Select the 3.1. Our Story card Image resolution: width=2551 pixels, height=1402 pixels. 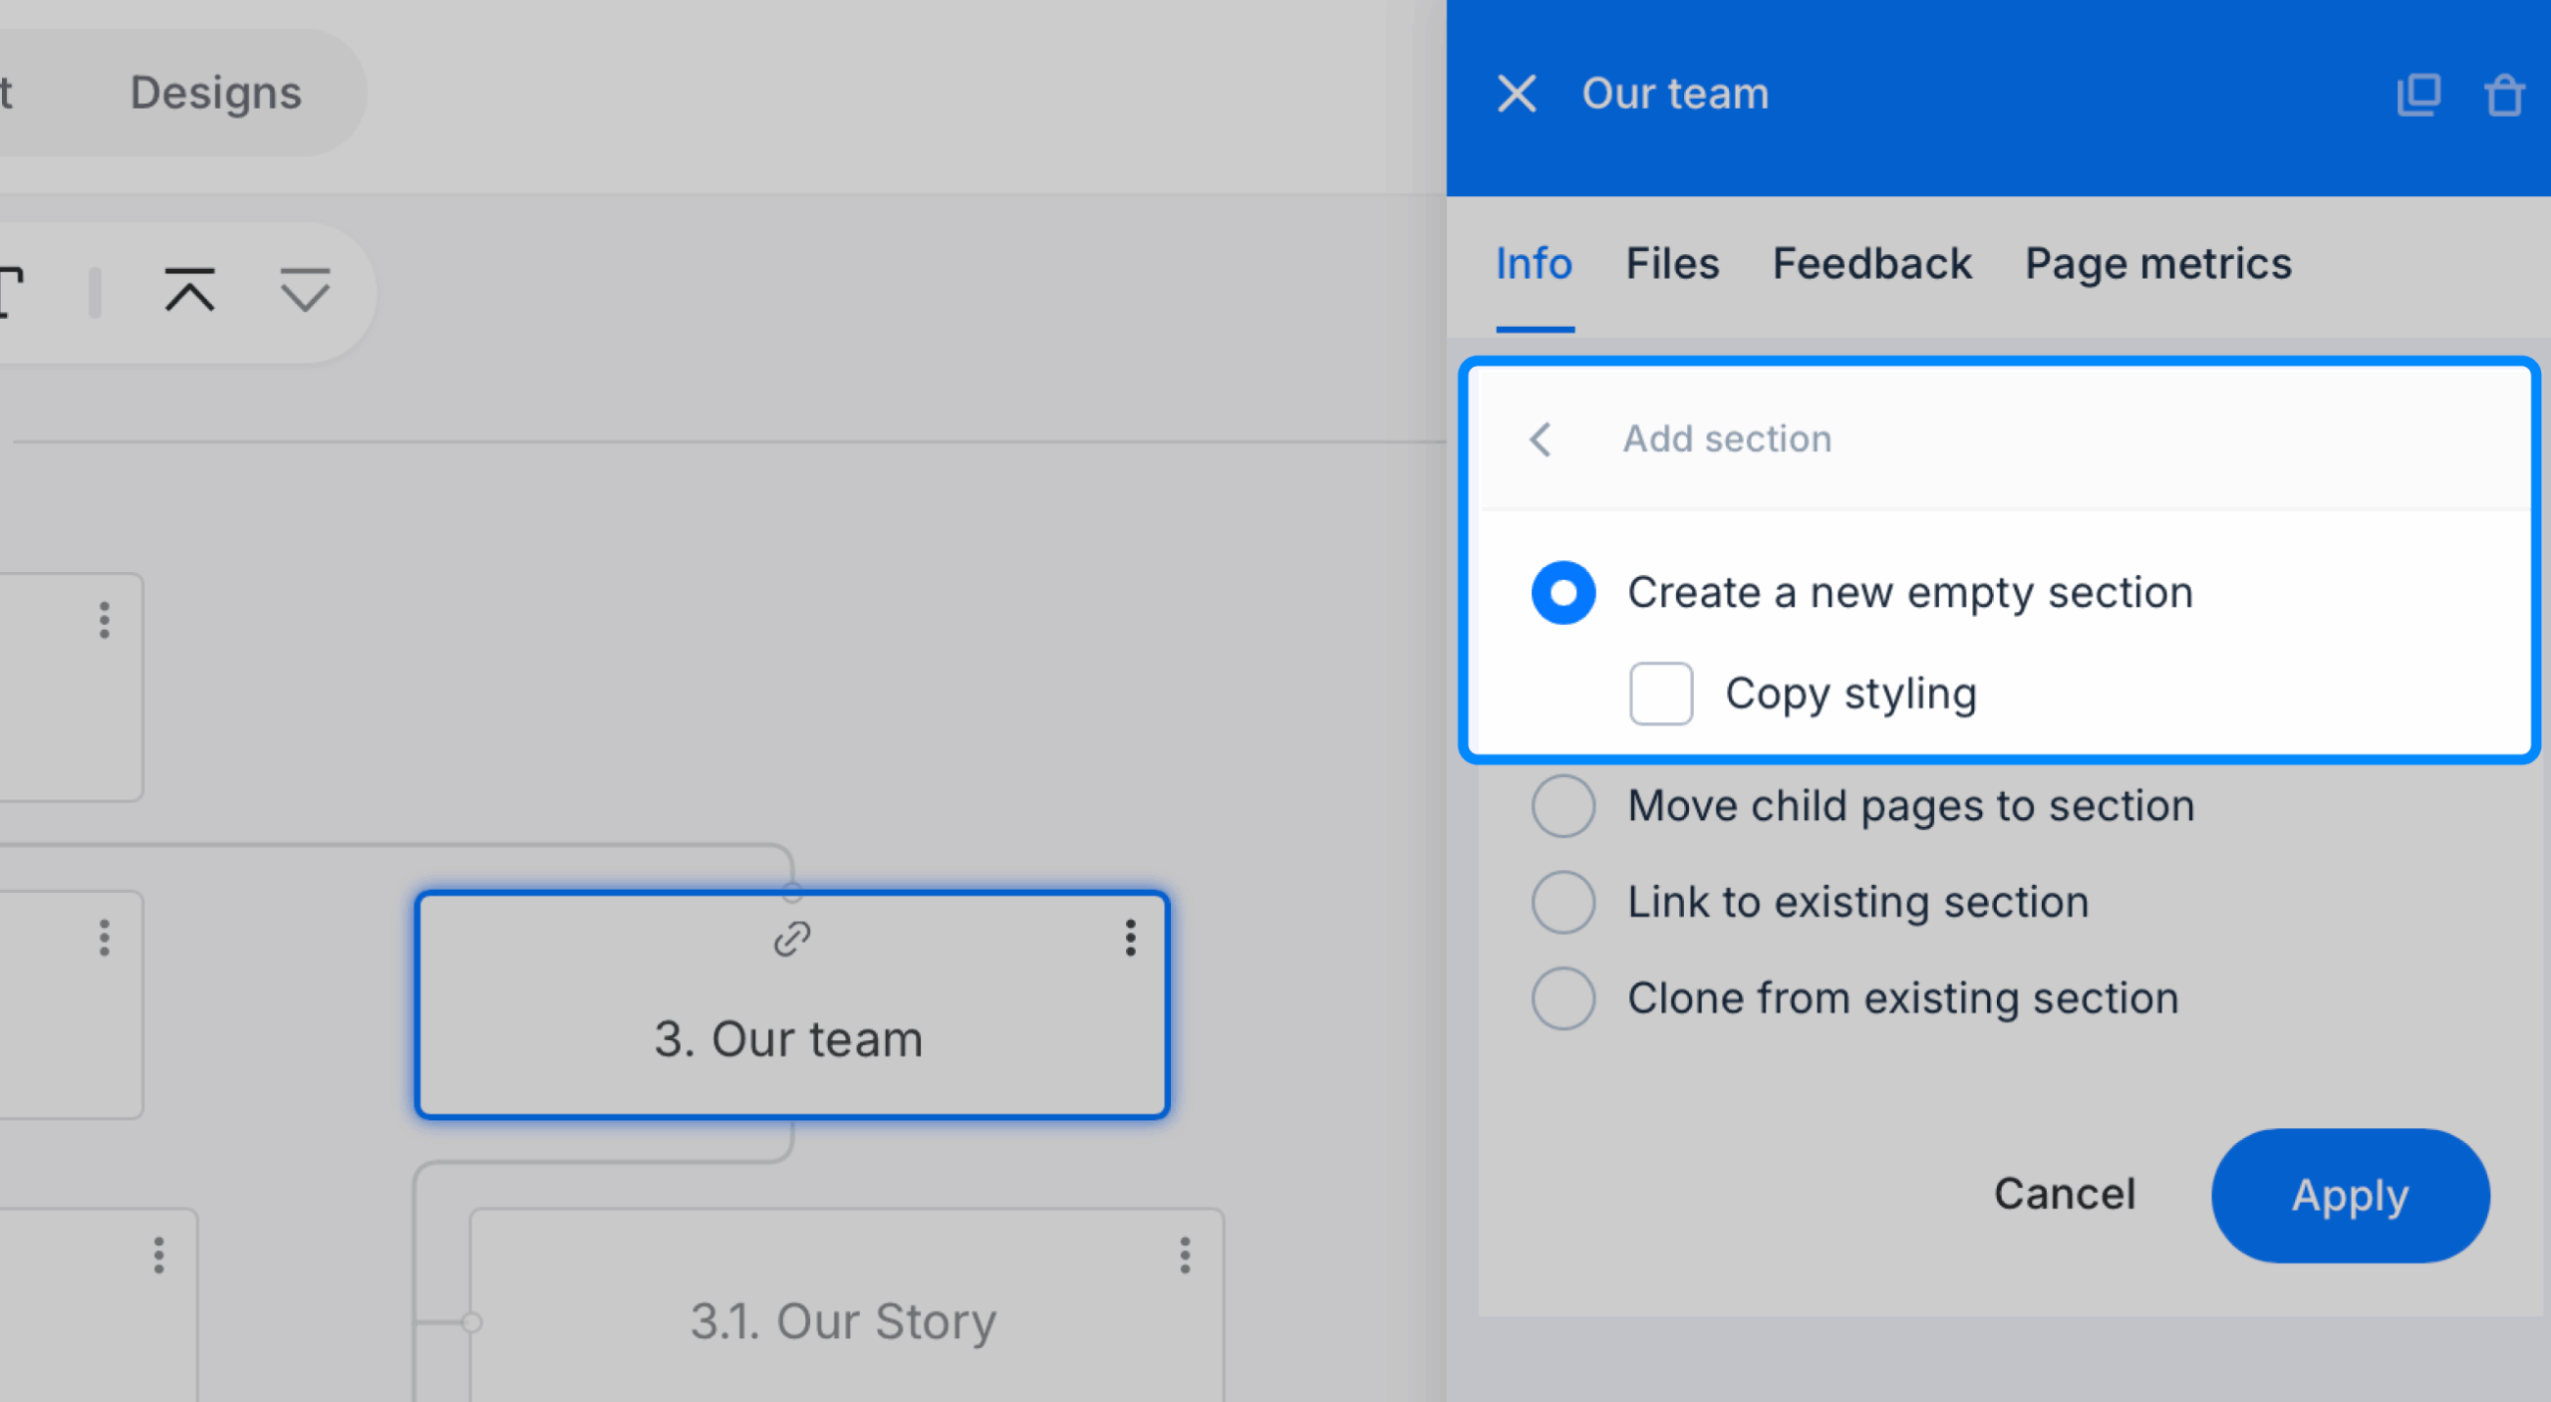846,1305
